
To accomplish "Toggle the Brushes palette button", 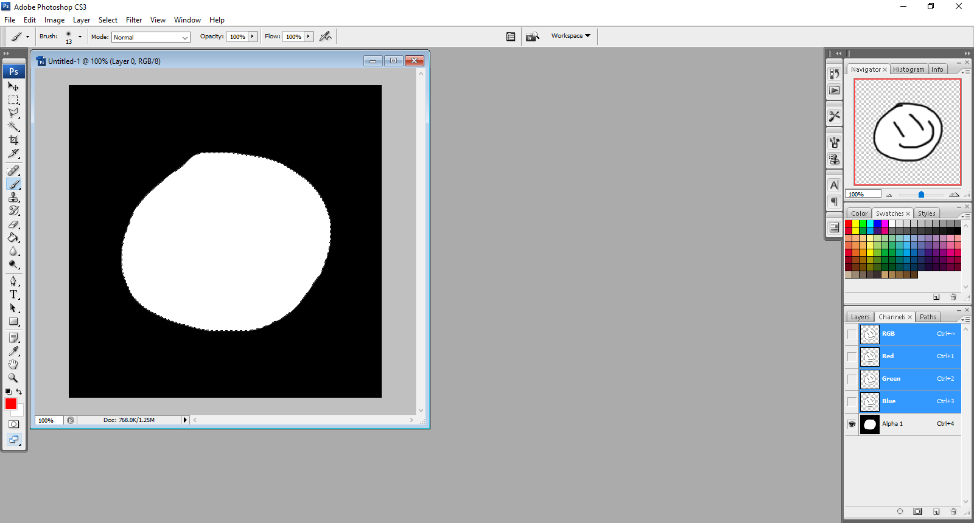I will click(511, 36).
